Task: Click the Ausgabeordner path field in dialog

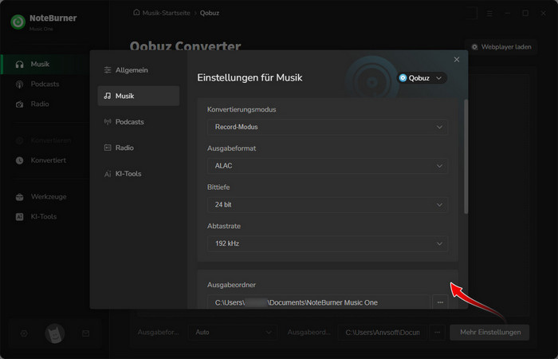Action: [x=319, y=302]
